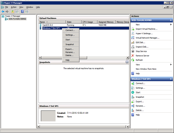Click the virtual machine list horizontal scrollbar right arrow

[x=128, y=58]
